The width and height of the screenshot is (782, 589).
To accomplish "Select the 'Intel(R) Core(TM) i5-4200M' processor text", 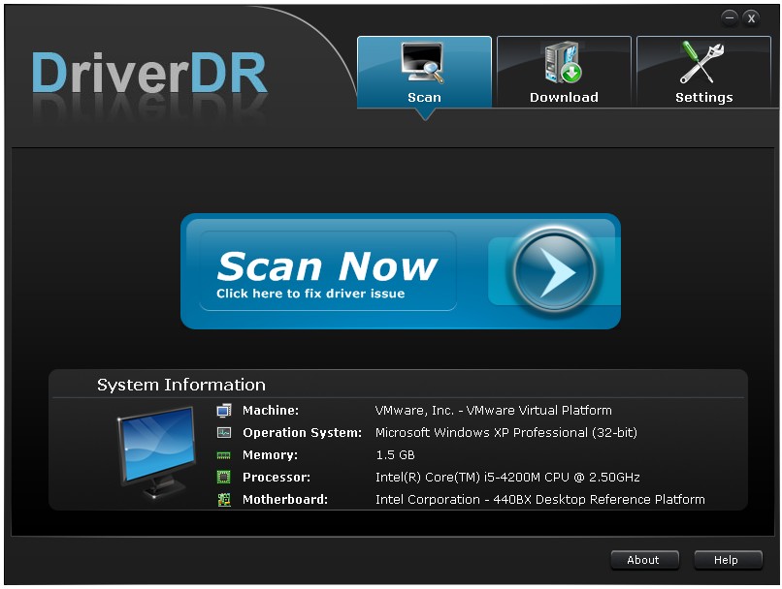I will click(x=458, y=477).
